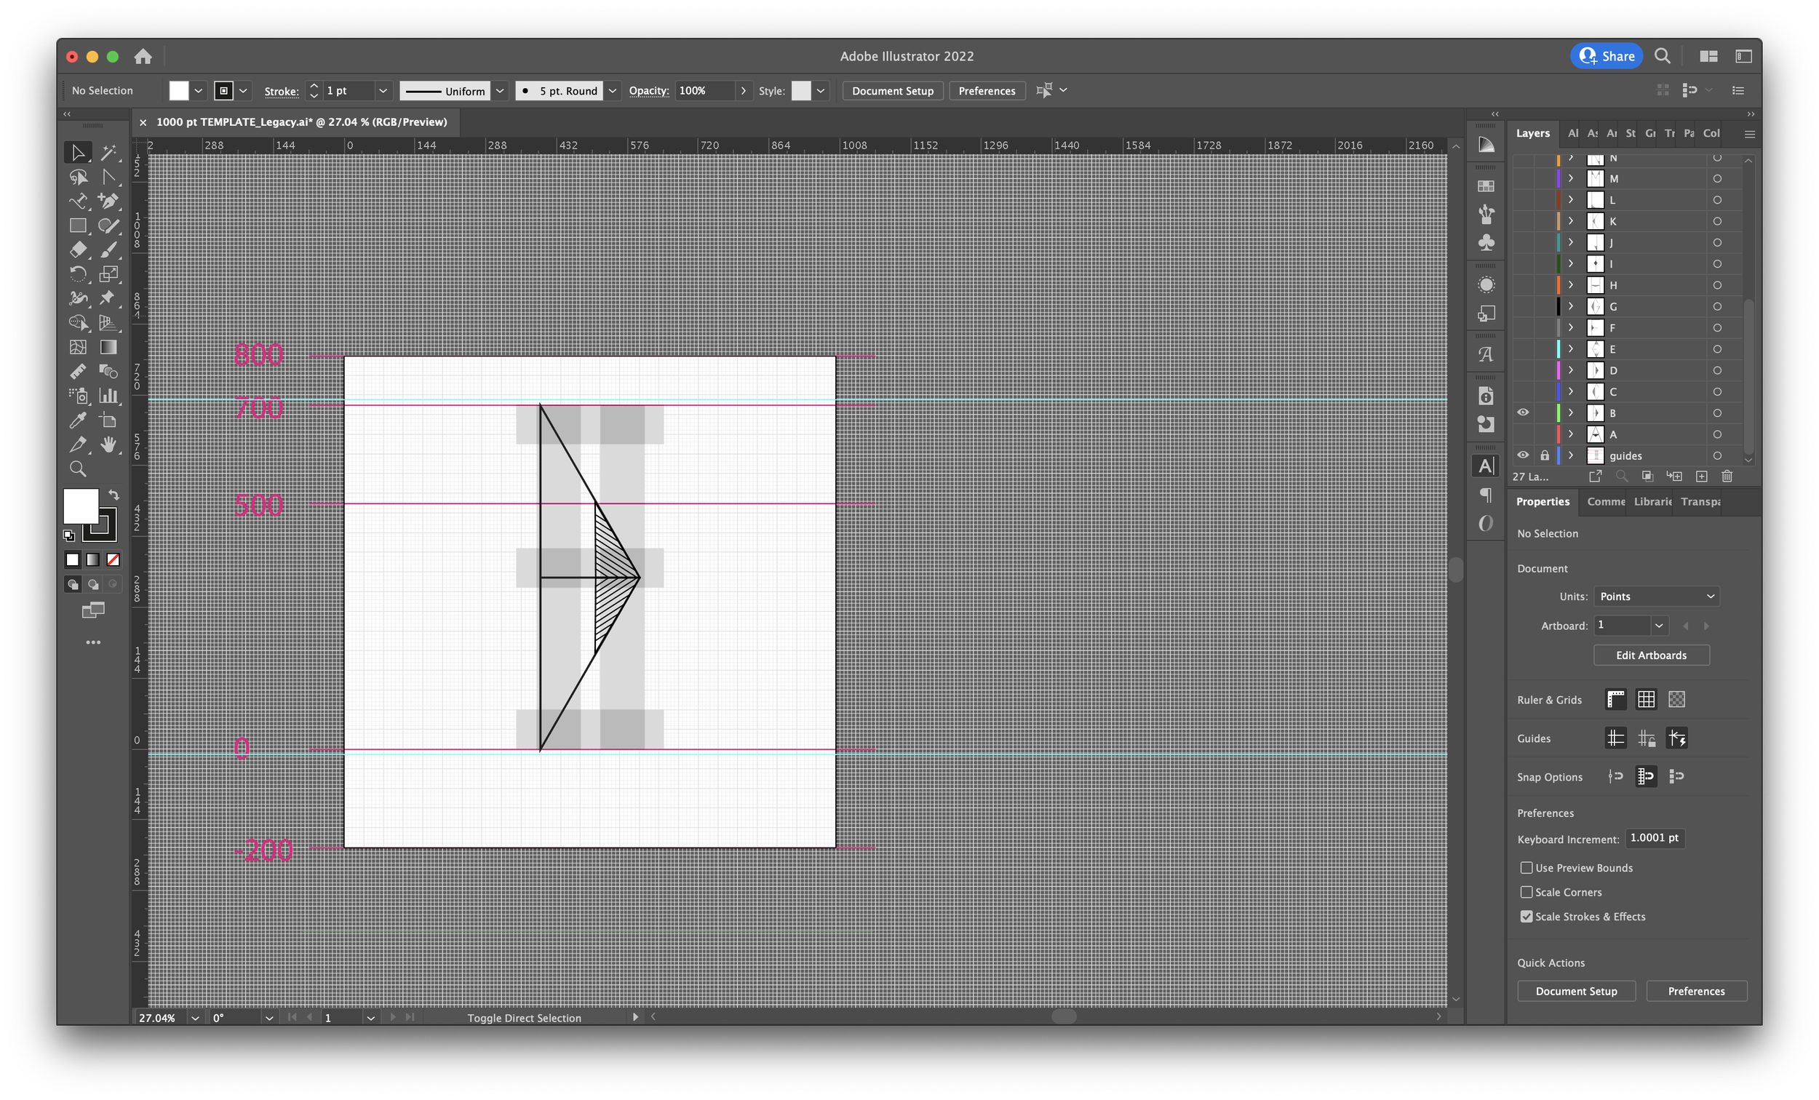Open the Transparency panel tab
The width and height of the screenshot is (1819, 1100).
[x=1700, y=501]
